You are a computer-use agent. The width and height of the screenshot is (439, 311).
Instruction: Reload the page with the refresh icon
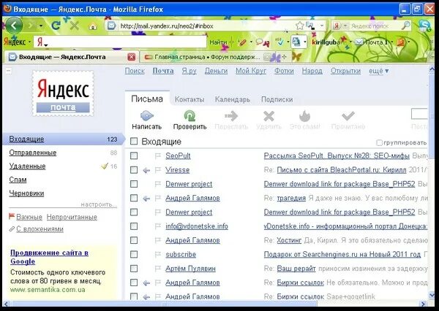pos(56,26)
